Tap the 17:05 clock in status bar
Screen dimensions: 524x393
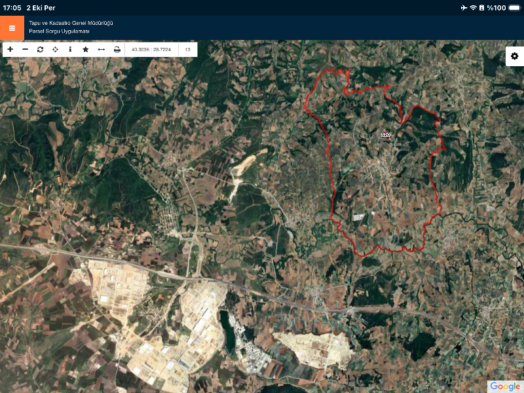[x=12, y=7]
